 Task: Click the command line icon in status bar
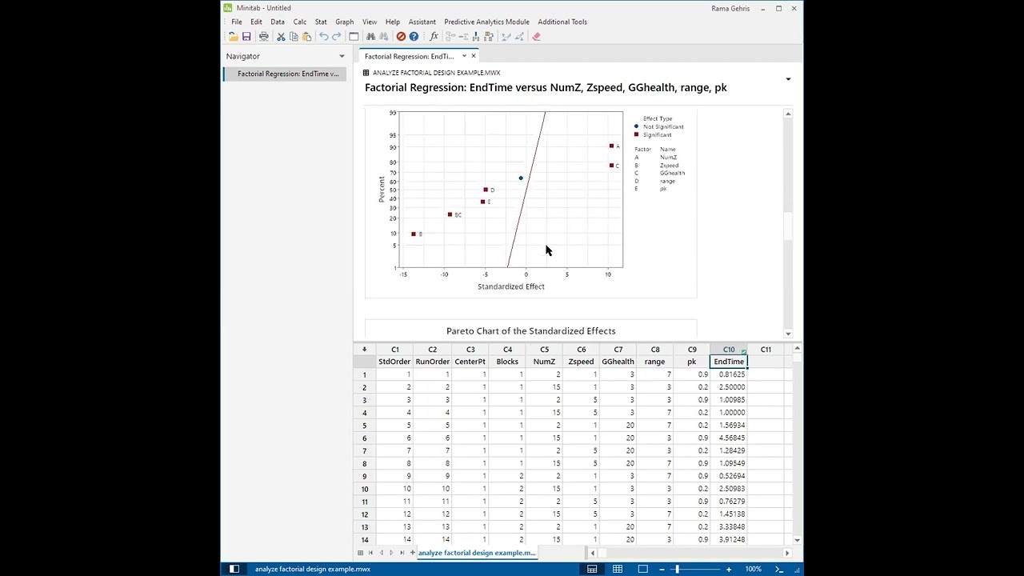click(x=778, y=569)
